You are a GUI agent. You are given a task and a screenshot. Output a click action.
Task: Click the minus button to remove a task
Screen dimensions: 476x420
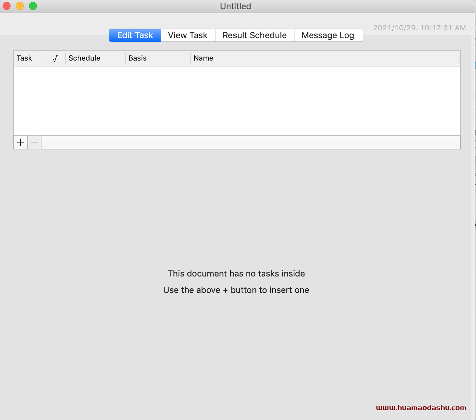click(x=34, y=142)
